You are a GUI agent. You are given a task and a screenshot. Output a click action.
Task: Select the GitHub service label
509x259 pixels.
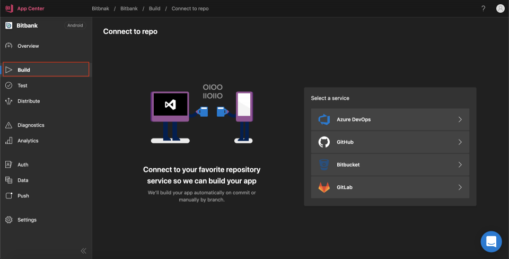tap(345, 142)
